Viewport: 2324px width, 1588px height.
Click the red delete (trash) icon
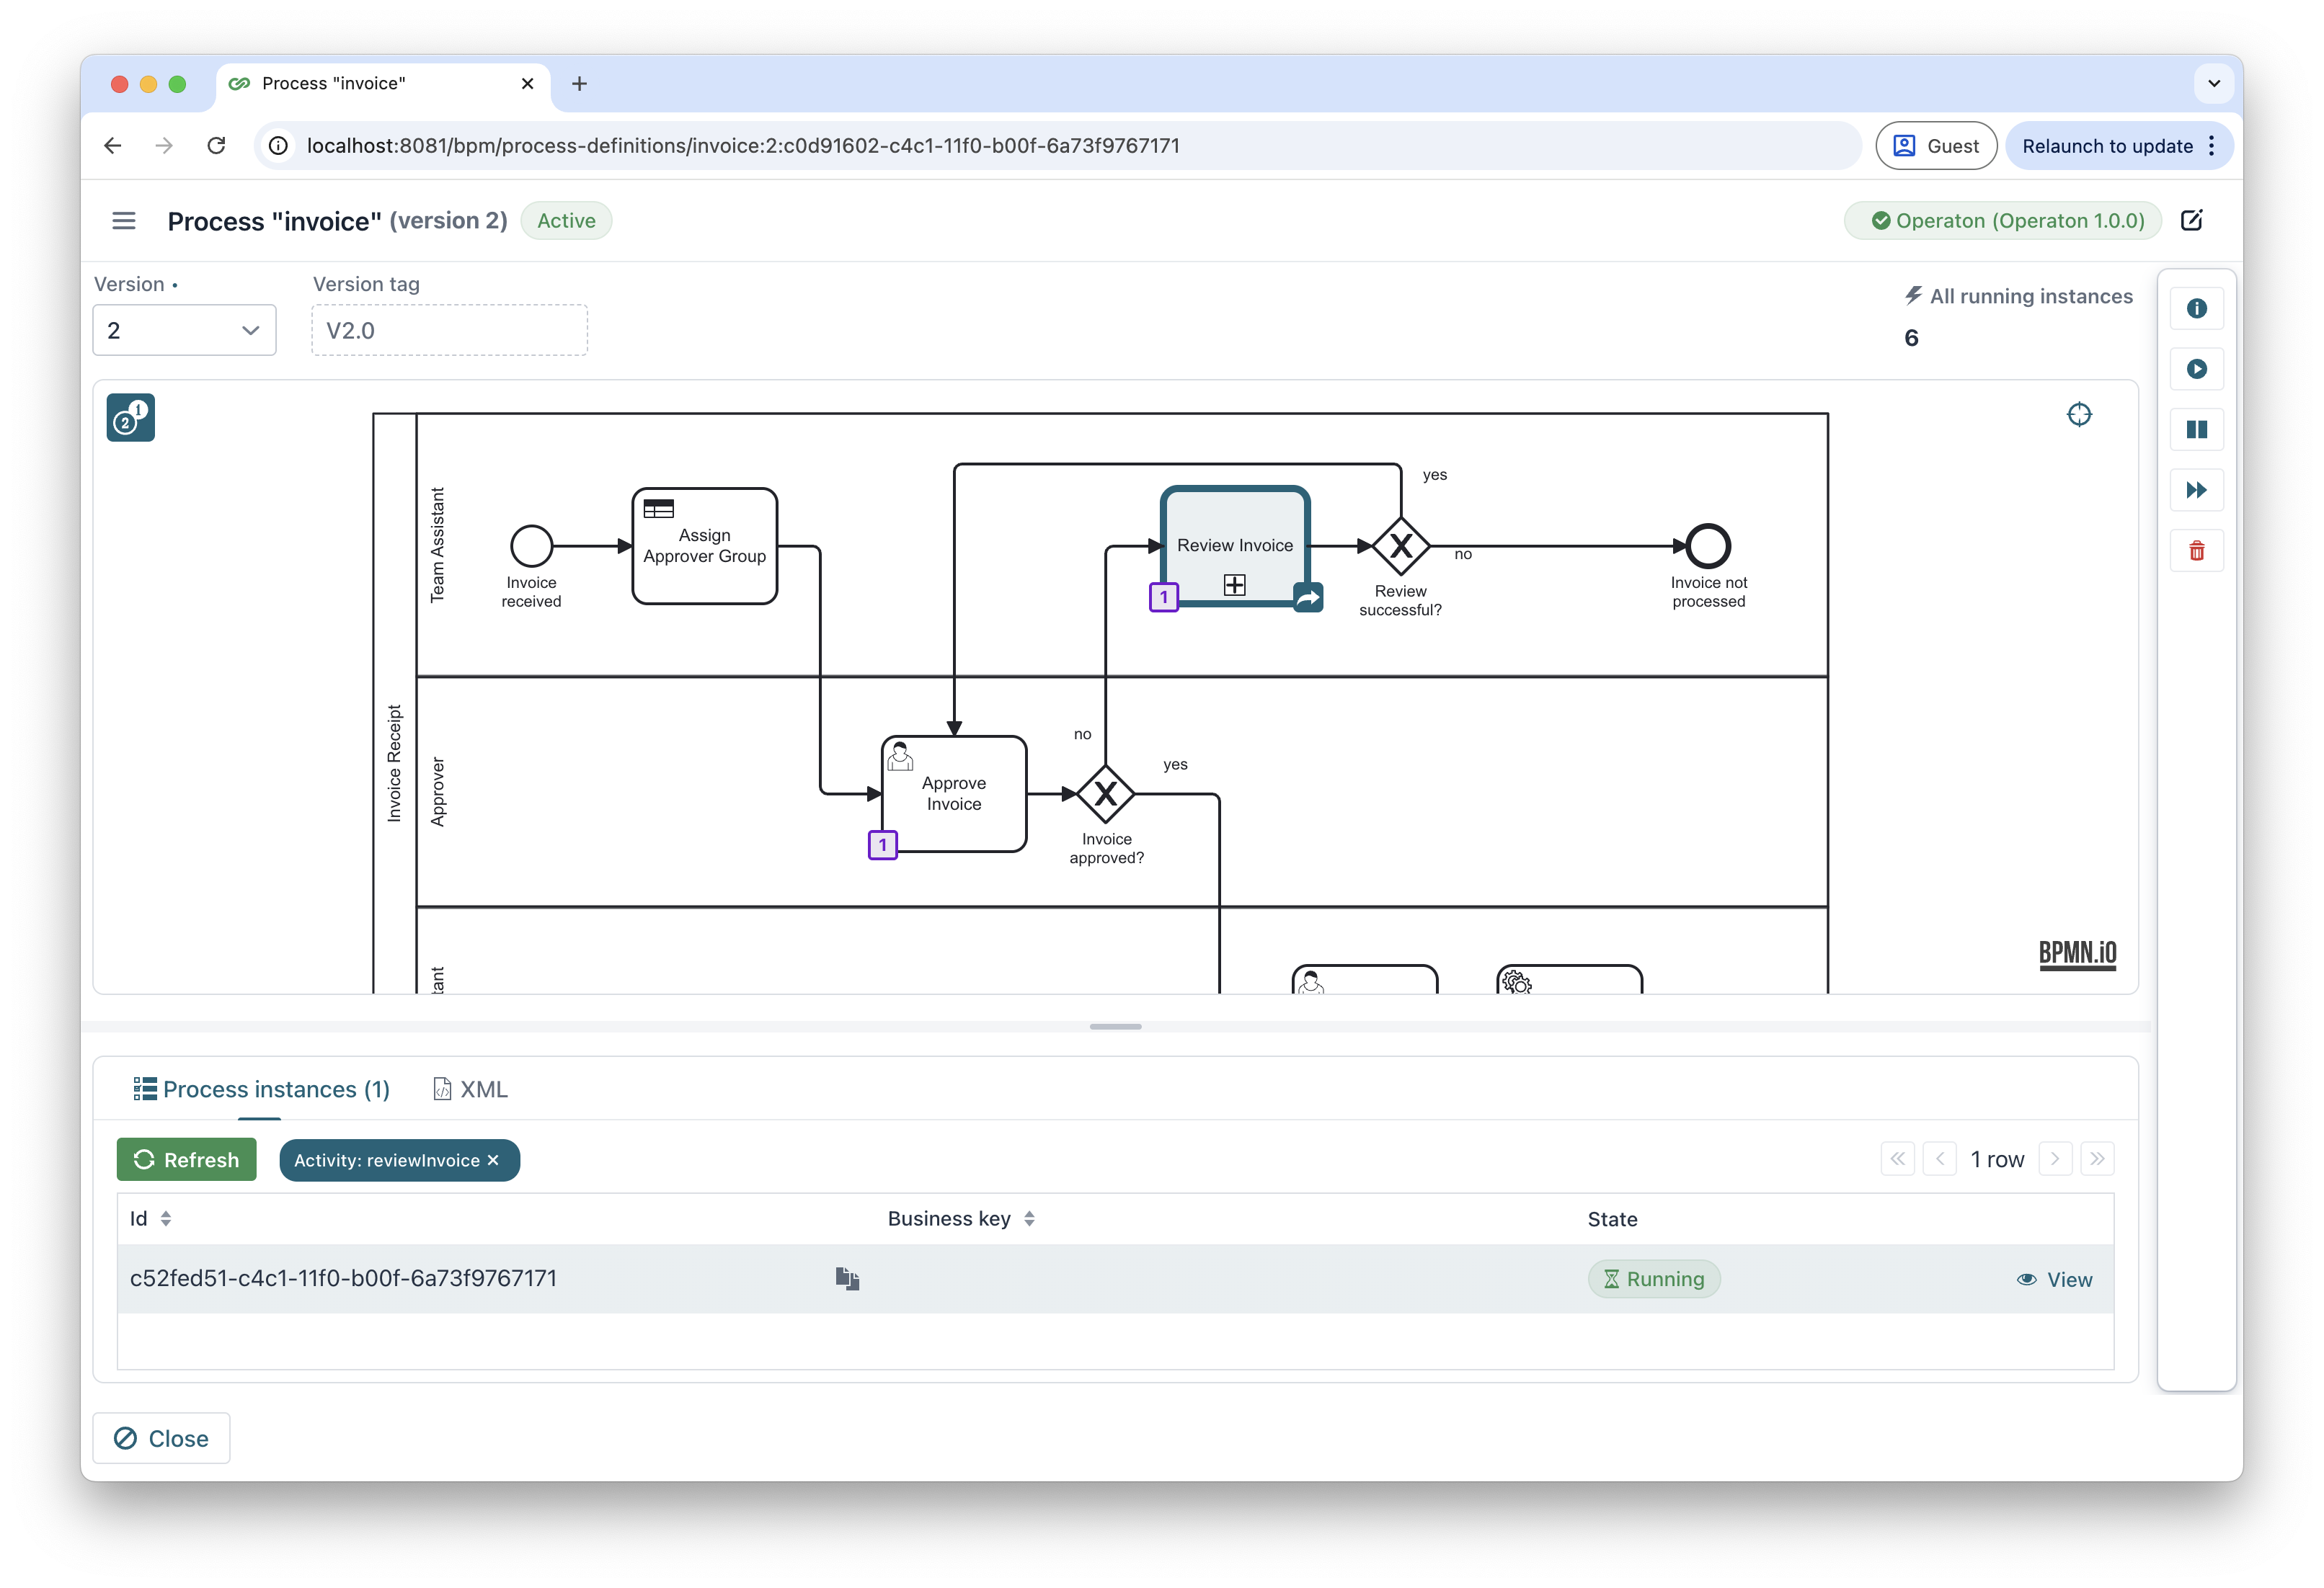2197,550
